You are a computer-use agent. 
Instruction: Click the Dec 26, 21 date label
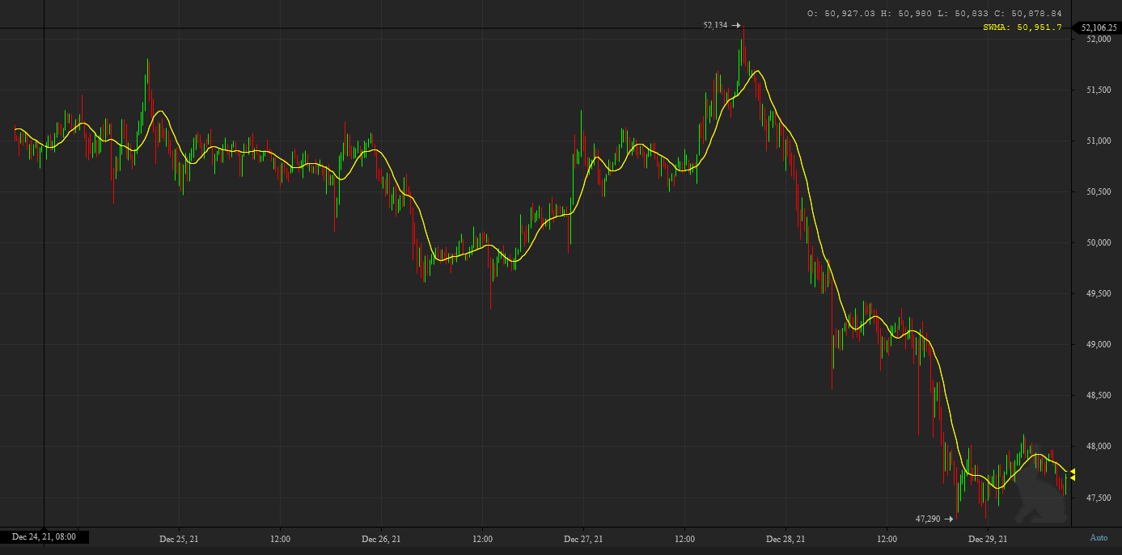(x=381, y=539)
